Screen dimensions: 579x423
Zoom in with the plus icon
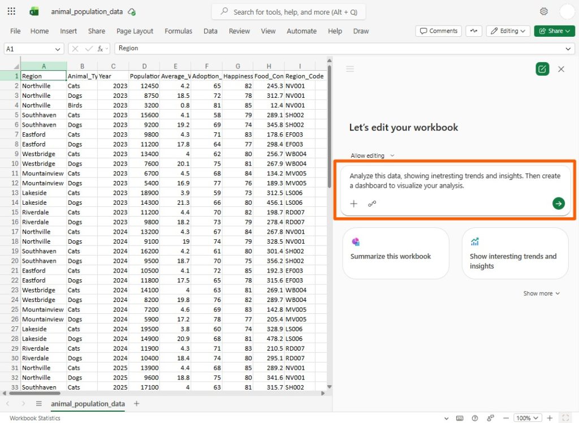coord(550,418)
